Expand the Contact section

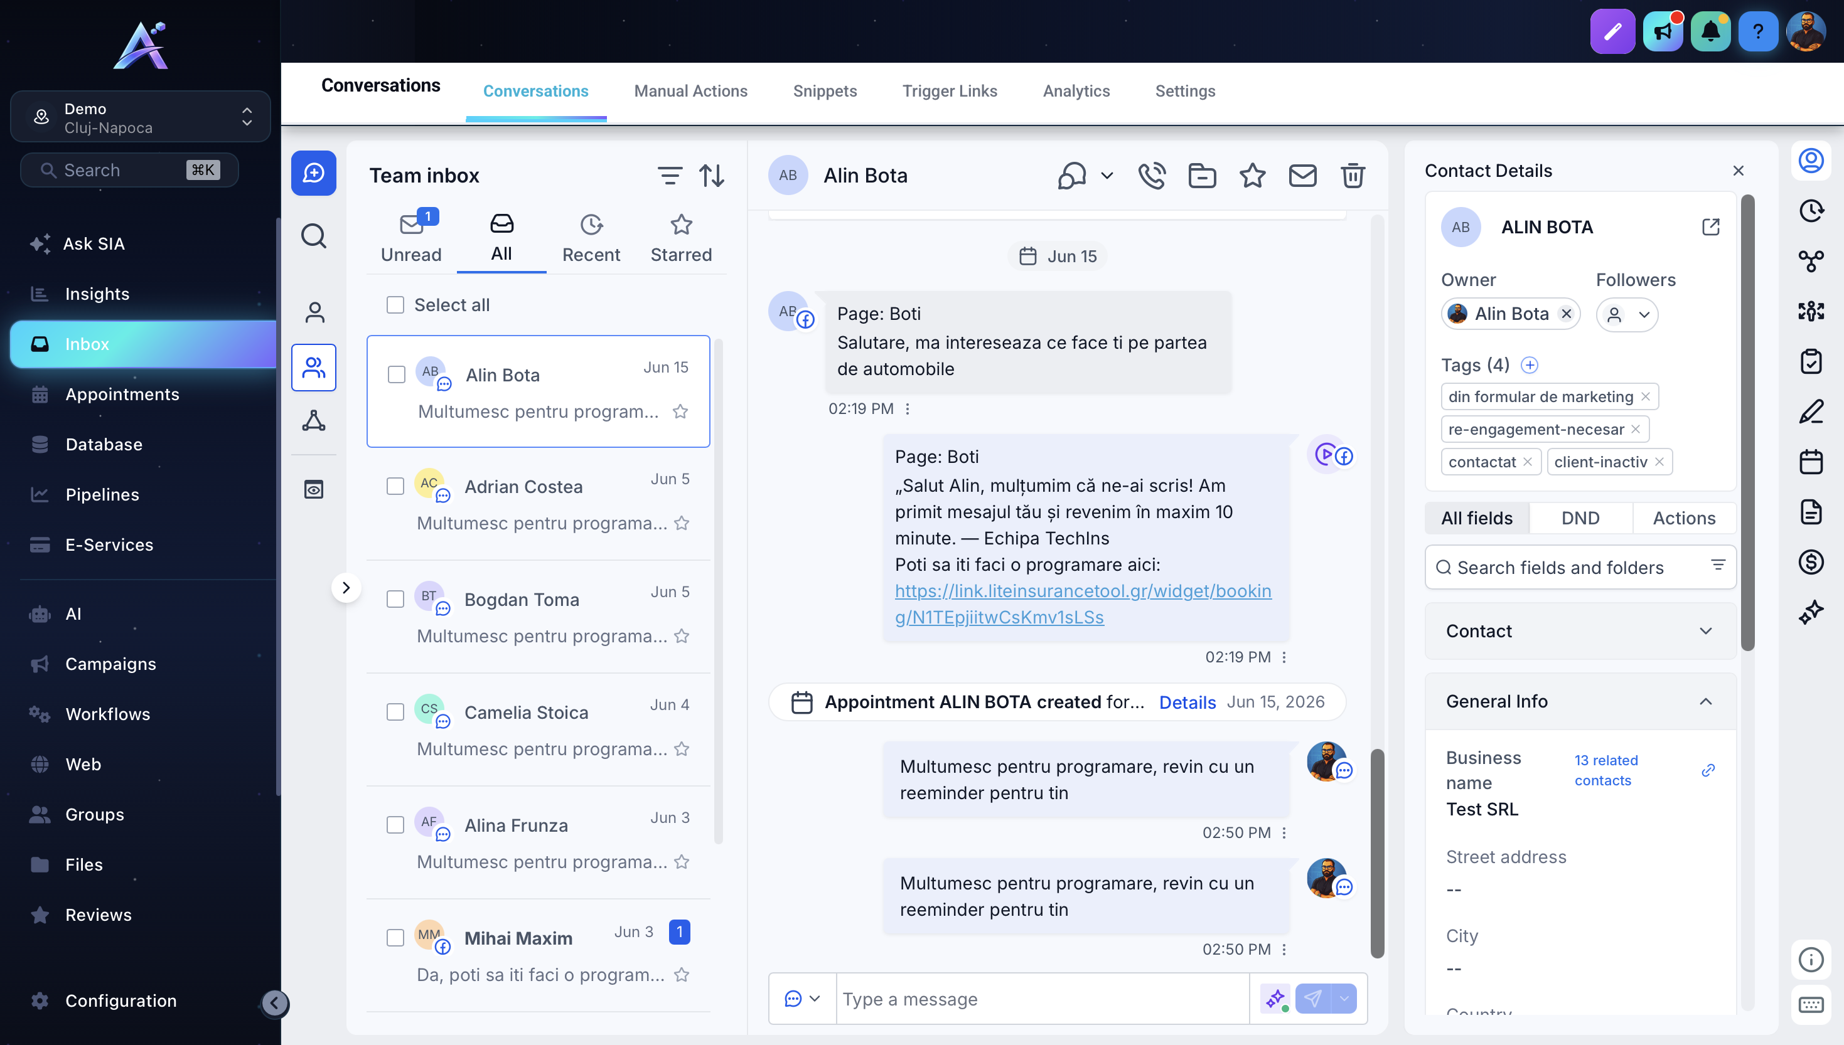[x=1580, y=631]
